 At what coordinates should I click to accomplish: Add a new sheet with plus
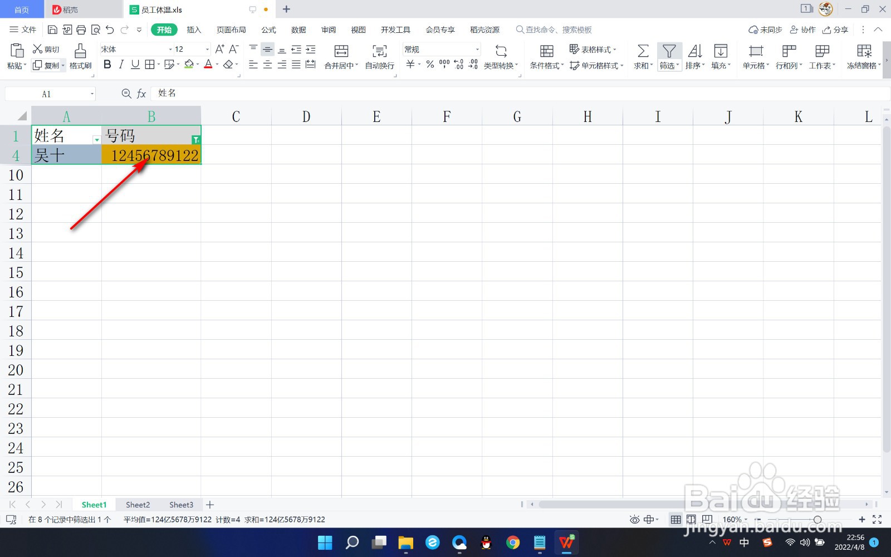click(x=210, y=505)
